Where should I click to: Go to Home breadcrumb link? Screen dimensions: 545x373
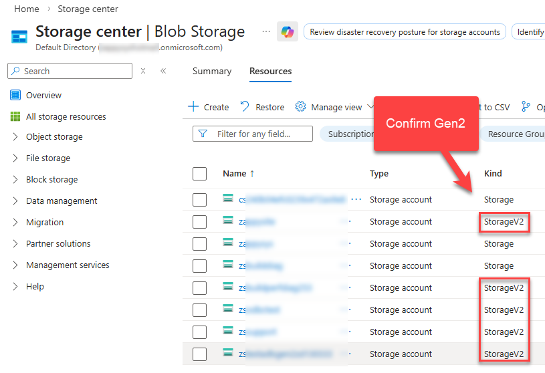click(x=26, y=9)
